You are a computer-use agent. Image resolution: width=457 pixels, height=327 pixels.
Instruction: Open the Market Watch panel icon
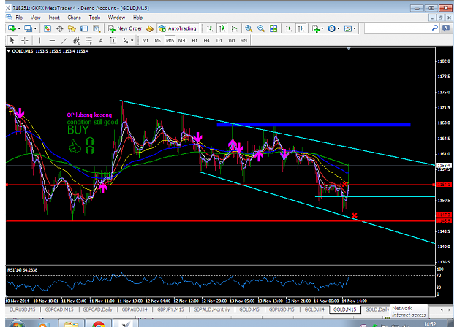[48, 28]
